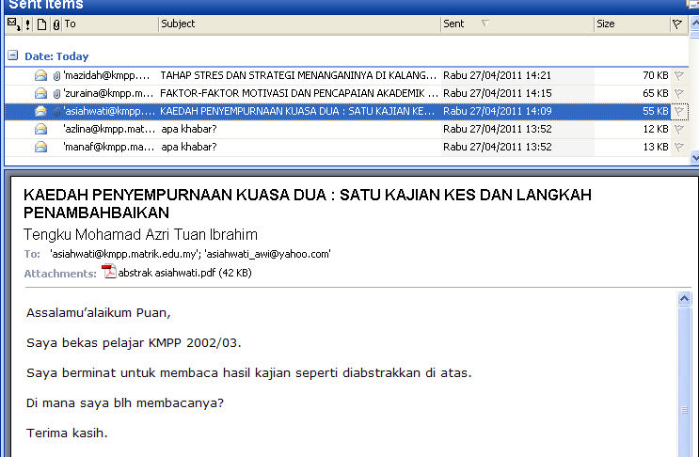The image size is (699, 457).
Task: Sort by the Attachment paperclip column header
Action: point(56,24)
